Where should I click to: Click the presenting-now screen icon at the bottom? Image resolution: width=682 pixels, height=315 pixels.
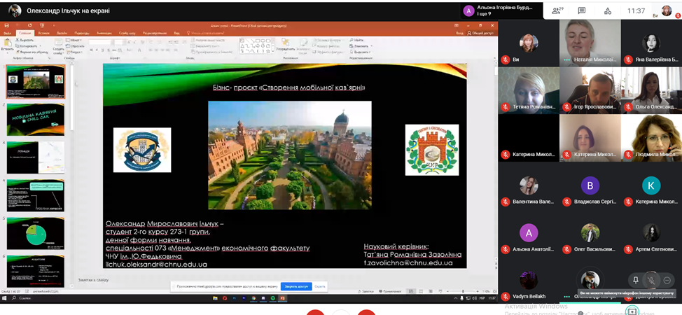pyautogui.click(x=632, y=311)
